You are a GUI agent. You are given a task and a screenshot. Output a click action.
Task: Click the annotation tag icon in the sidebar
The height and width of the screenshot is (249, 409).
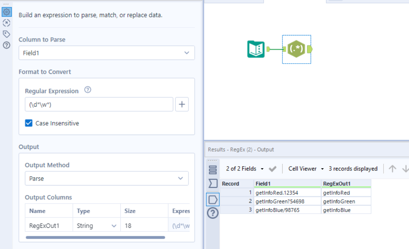click(7, 33)
